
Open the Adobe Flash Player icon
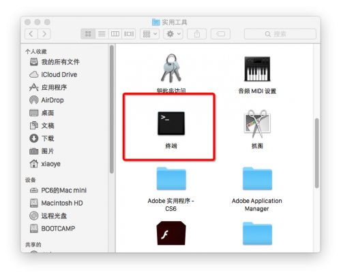point(171,233)
